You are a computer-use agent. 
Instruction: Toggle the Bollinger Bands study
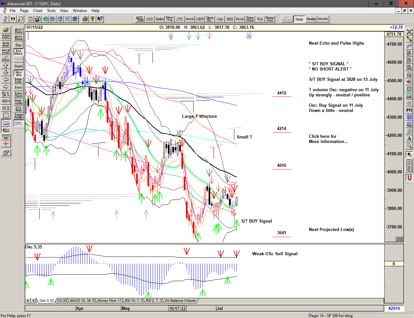(x=18, y=52)
